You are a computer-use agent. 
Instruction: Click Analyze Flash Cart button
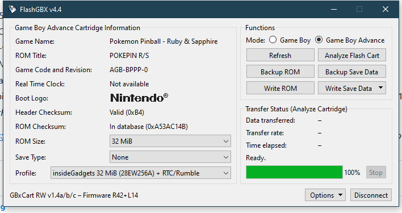pyautogui.click(x=352, y=55)
